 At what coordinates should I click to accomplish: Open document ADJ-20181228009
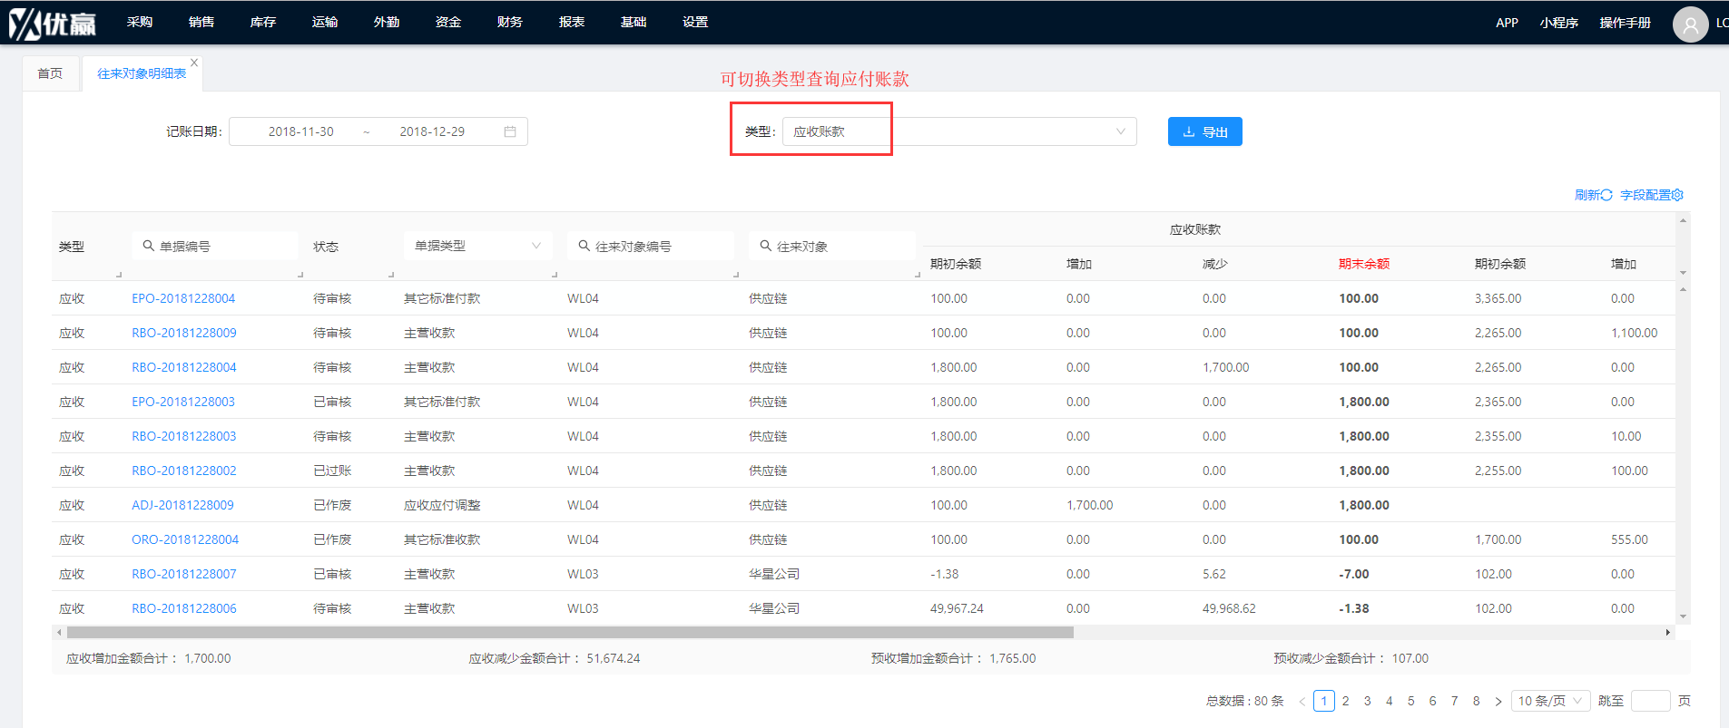pos(182,505)
